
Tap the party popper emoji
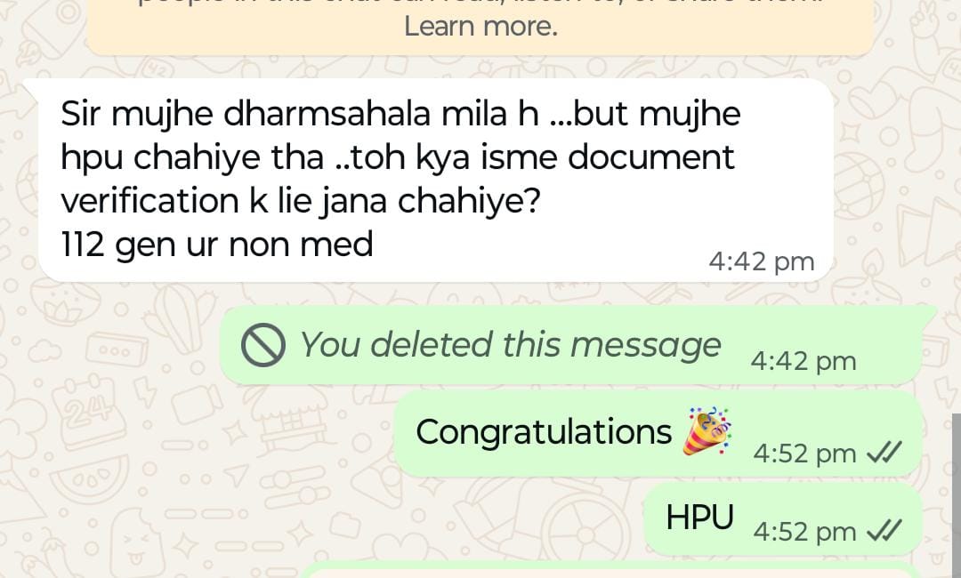click(x=707, y=431)
